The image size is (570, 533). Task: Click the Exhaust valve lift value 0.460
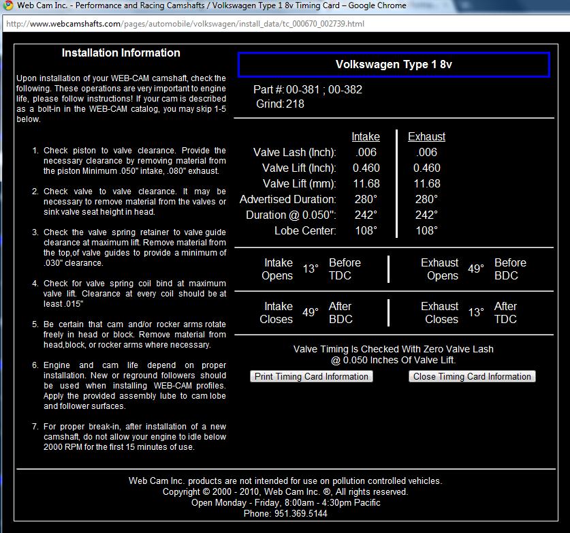pyautogui.click(x=427, y=168)
